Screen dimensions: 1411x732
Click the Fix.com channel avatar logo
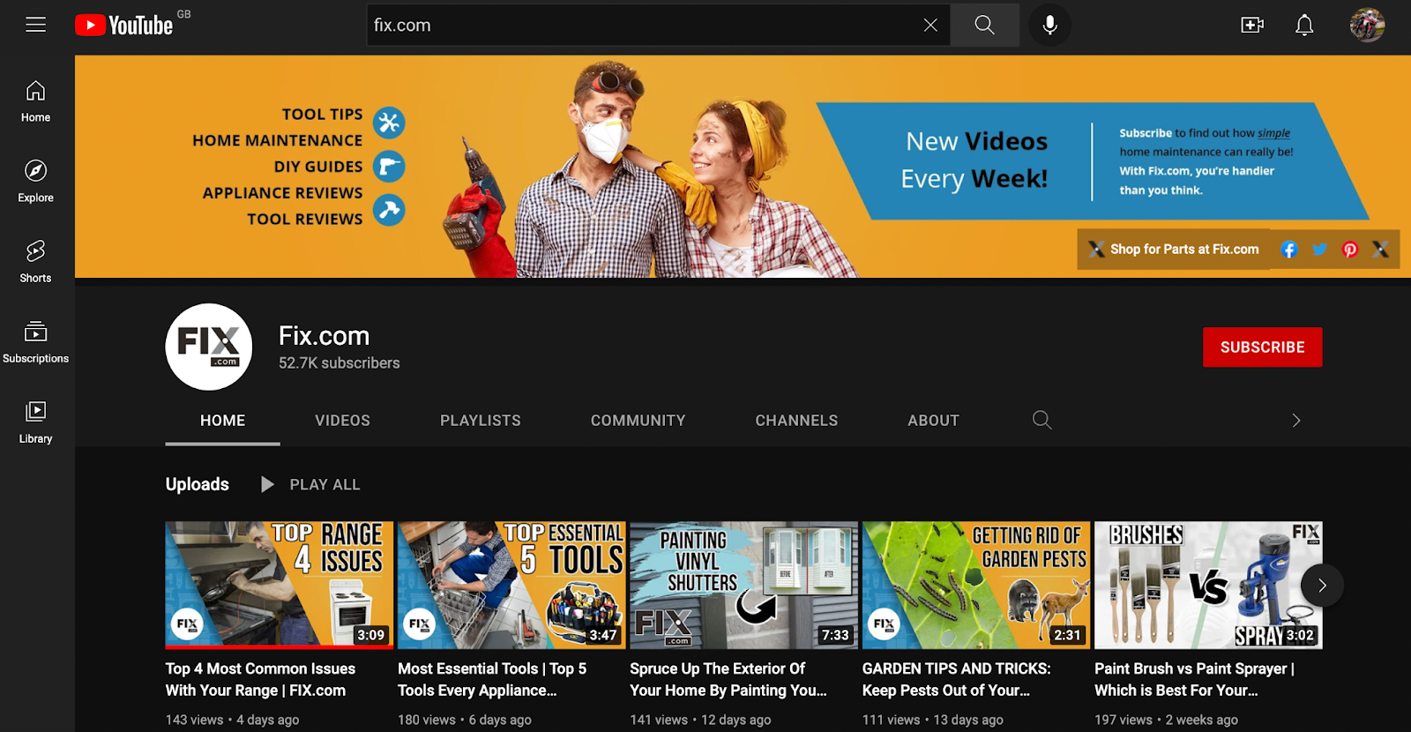tap(209, 347)
